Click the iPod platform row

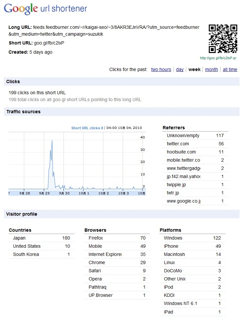pos(192,287)
